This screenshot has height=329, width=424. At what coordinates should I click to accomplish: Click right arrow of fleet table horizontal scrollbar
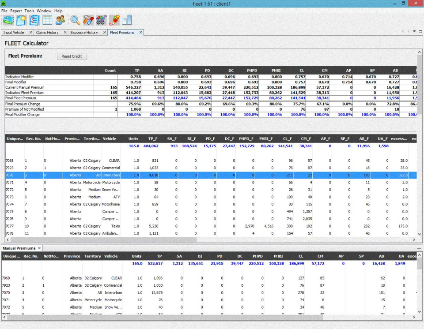[414, 239]
